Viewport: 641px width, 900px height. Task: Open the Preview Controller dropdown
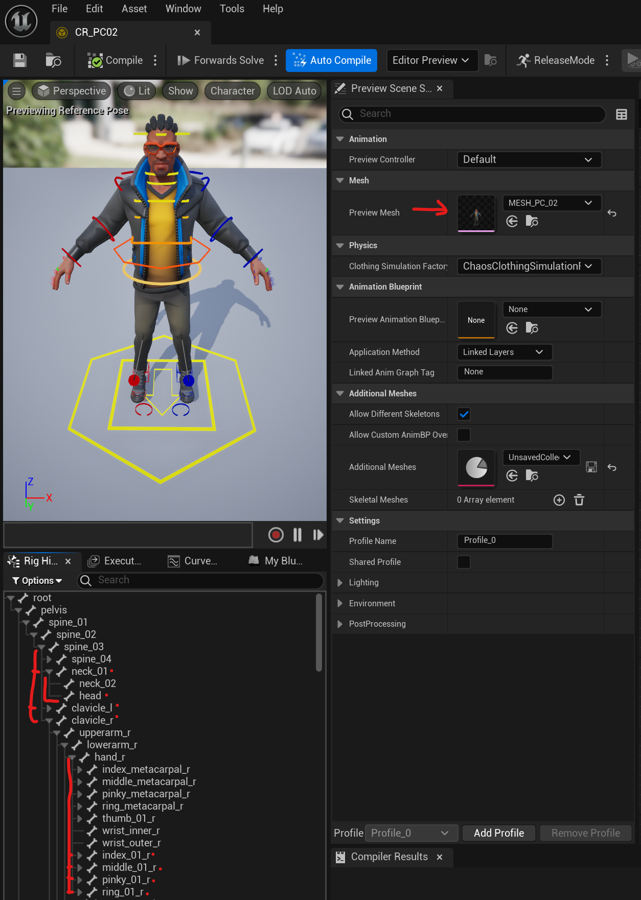[529, 159]
